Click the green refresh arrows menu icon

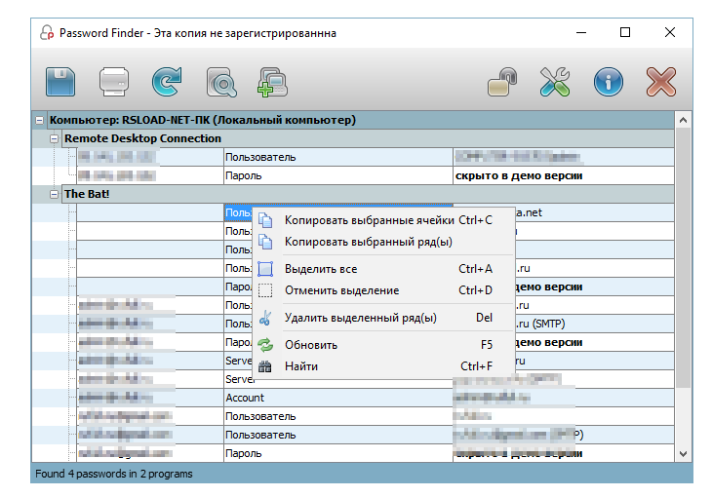point(265,345)
